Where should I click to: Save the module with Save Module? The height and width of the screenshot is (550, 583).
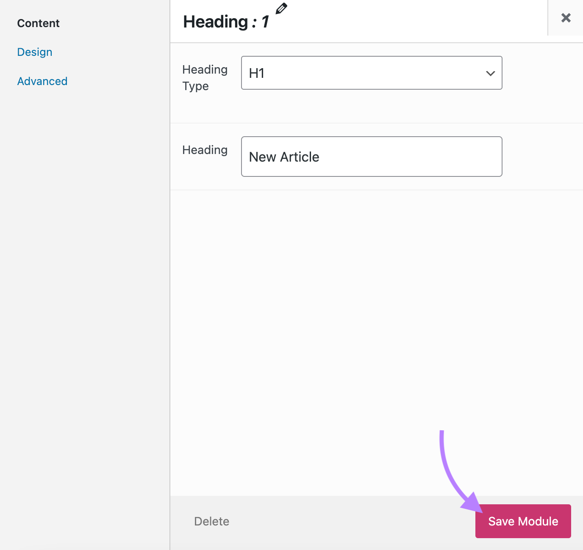pos(523,521)
